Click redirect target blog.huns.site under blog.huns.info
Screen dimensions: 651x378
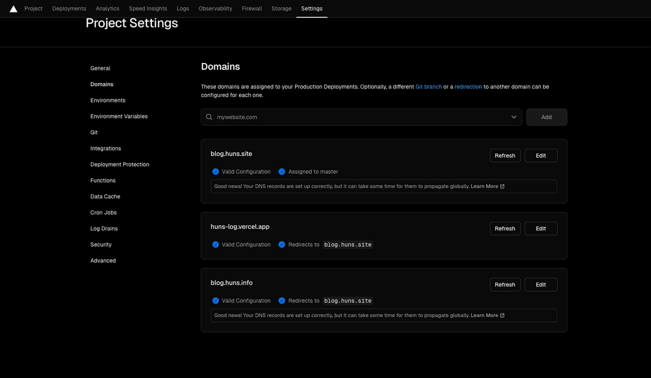tap(348, 300)
